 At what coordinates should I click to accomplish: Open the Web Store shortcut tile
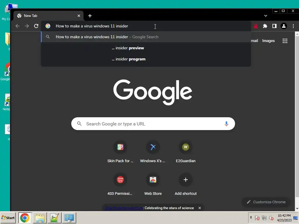coord(153,184)
